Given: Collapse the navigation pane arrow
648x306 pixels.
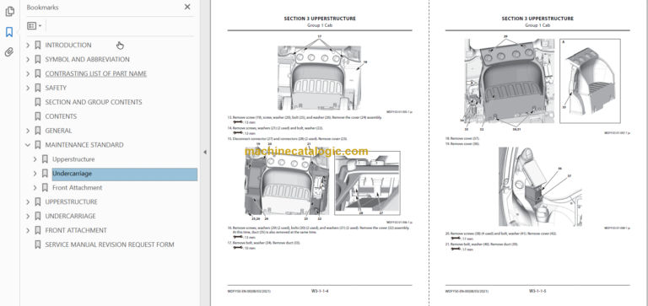Looking at the screenshot, I should 204,153.
